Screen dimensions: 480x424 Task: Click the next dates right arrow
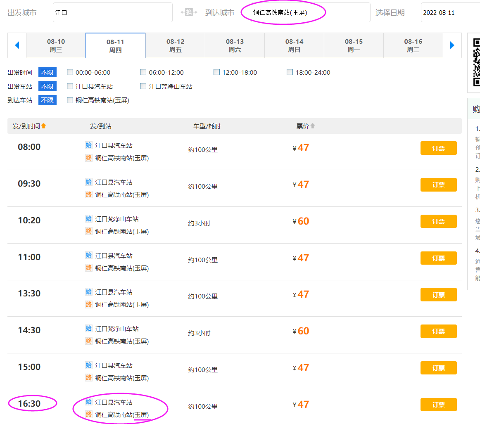click(452, 45)
